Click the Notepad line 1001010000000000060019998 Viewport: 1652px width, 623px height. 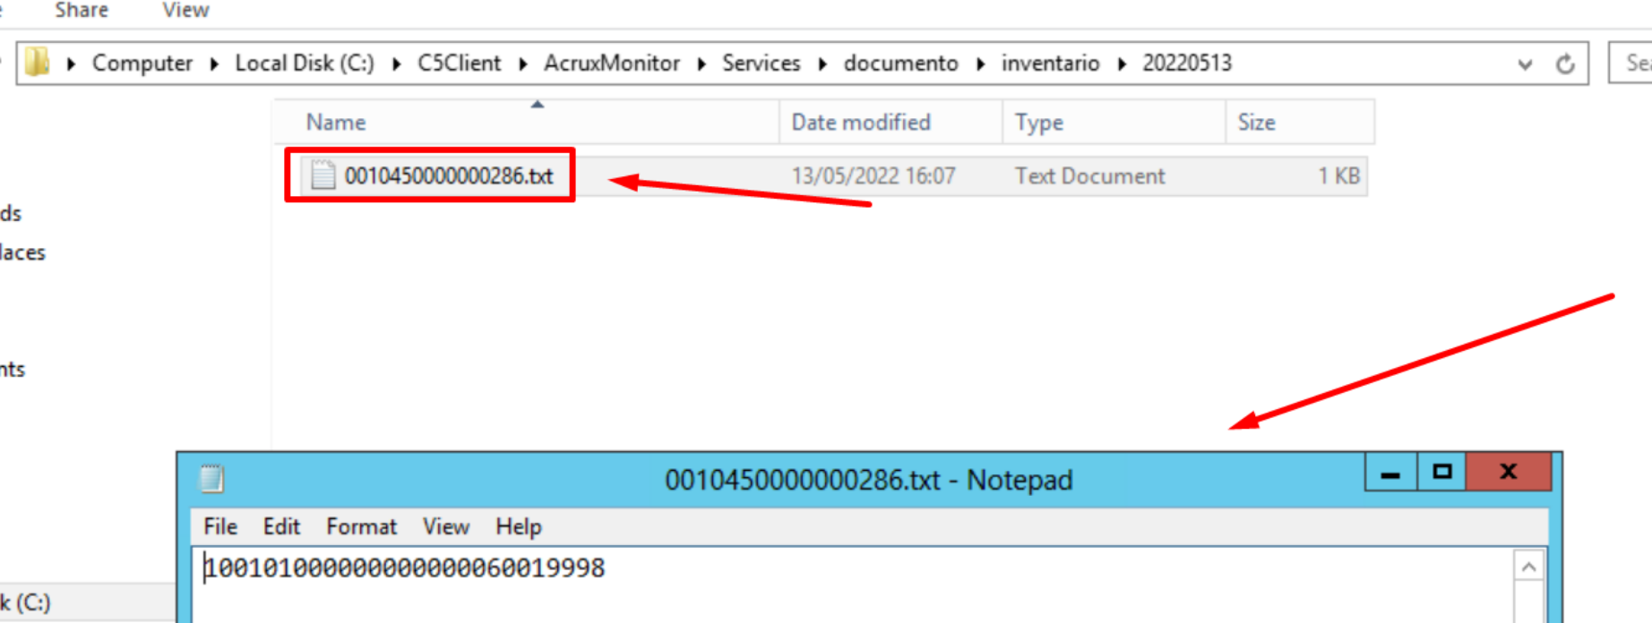[x=405, y=568]
